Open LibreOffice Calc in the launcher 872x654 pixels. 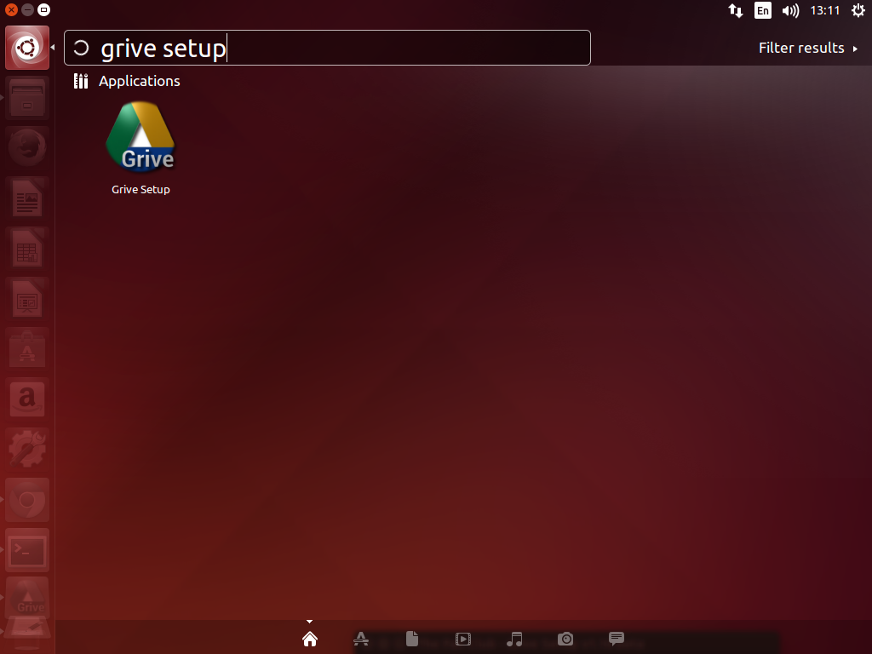click(27, 248)
